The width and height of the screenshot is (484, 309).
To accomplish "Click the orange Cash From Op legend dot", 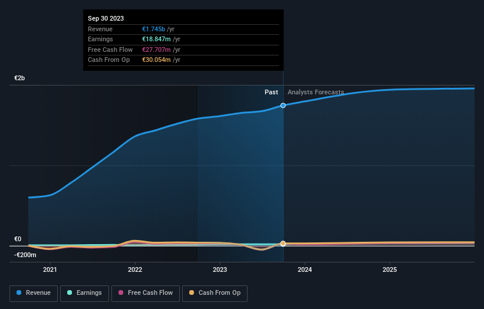I will tap(192, 292).
